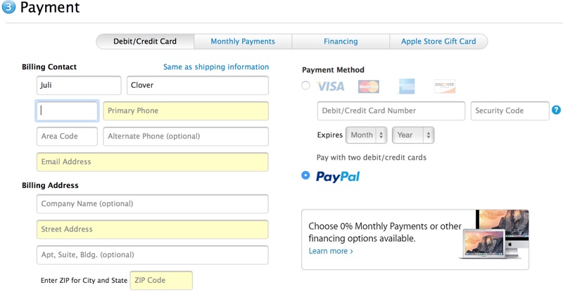Click the American Express logo icon
Viewport: 563px width, 292px height.
point(407,87)
